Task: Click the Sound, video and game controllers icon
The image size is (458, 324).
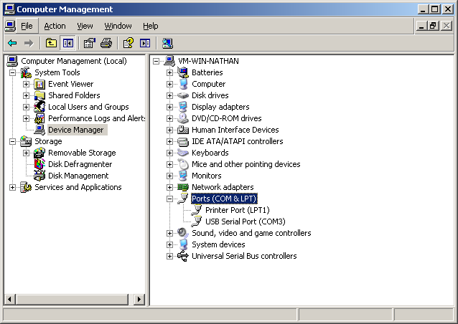Action: click(x=183, y=233)
